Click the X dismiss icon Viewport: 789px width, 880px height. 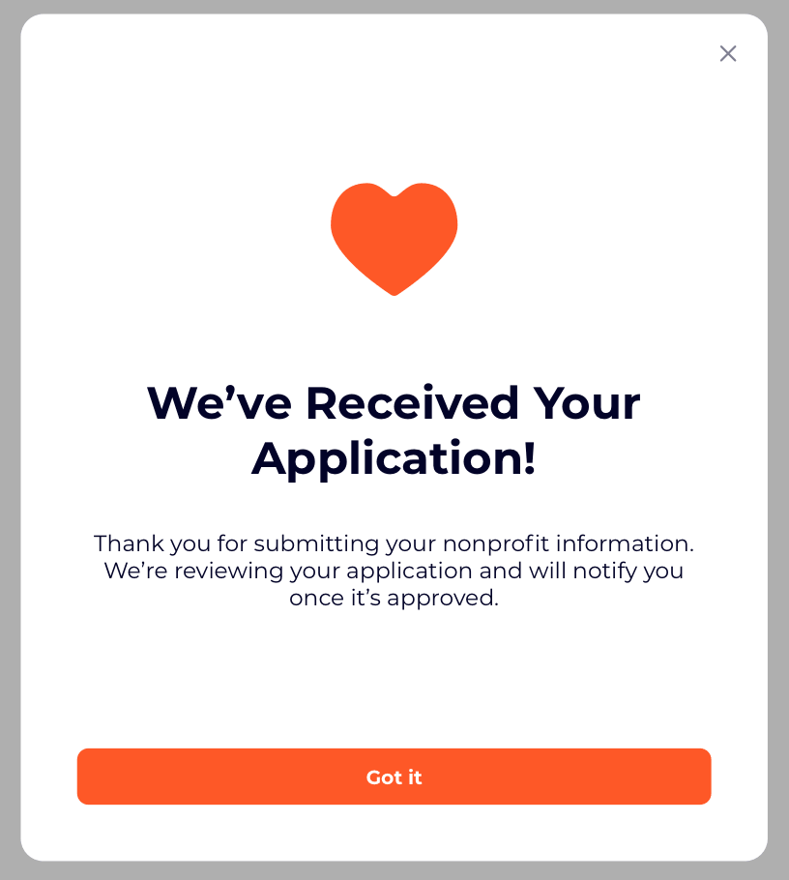[x=728, y=53]
